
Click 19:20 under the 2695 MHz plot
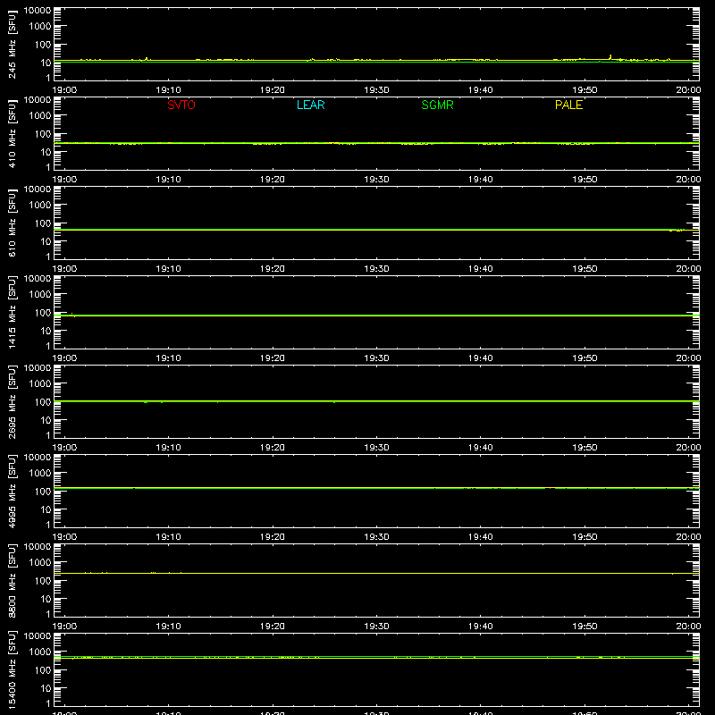click(x=273, y=448)
